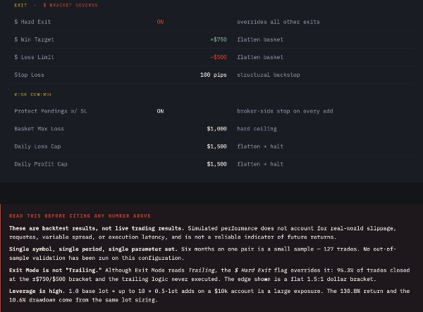Click 'READ THIS BEFORE CITING ANY NUMBER ABOVE' heading
Viewport: 423px width, 312px height.
point(80,216)
